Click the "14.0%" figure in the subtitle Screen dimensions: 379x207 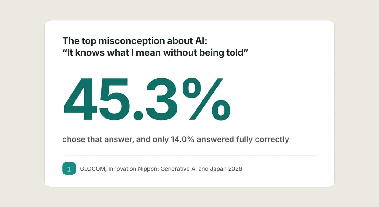[x=183, y=139]
